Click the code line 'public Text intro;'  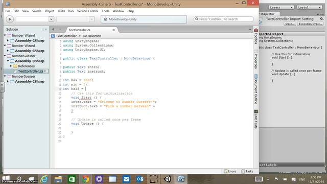tap(81, 67)
